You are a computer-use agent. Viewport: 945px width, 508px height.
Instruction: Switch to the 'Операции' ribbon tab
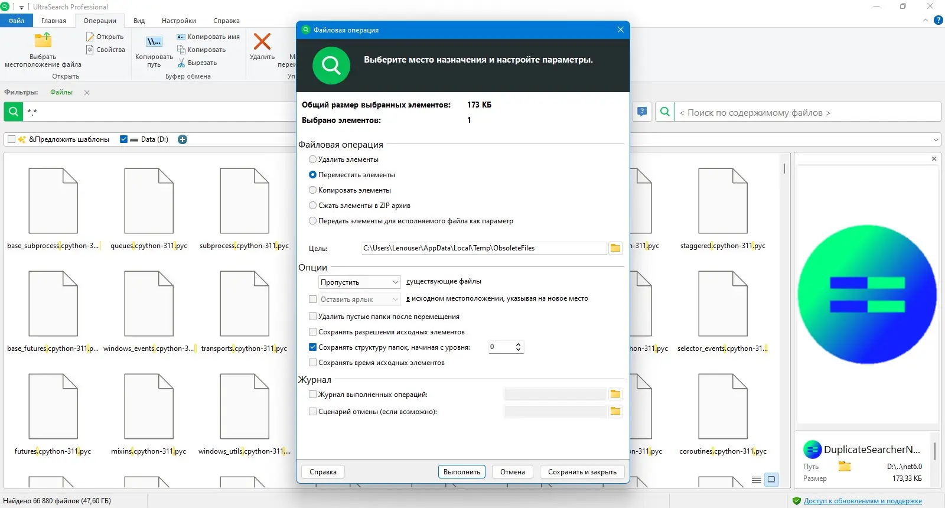[100, 21]
